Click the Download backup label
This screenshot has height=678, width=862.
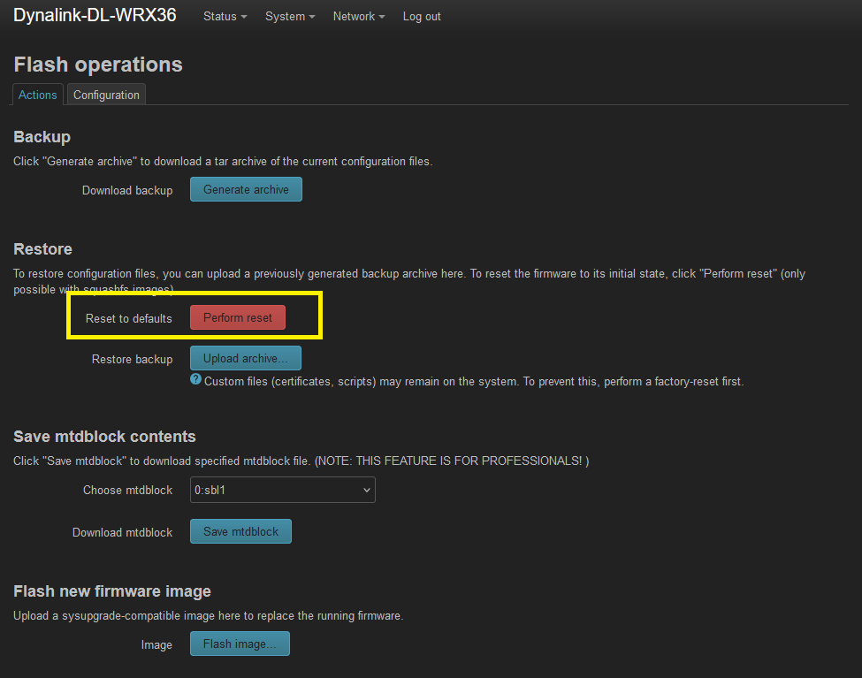(127, 190)
